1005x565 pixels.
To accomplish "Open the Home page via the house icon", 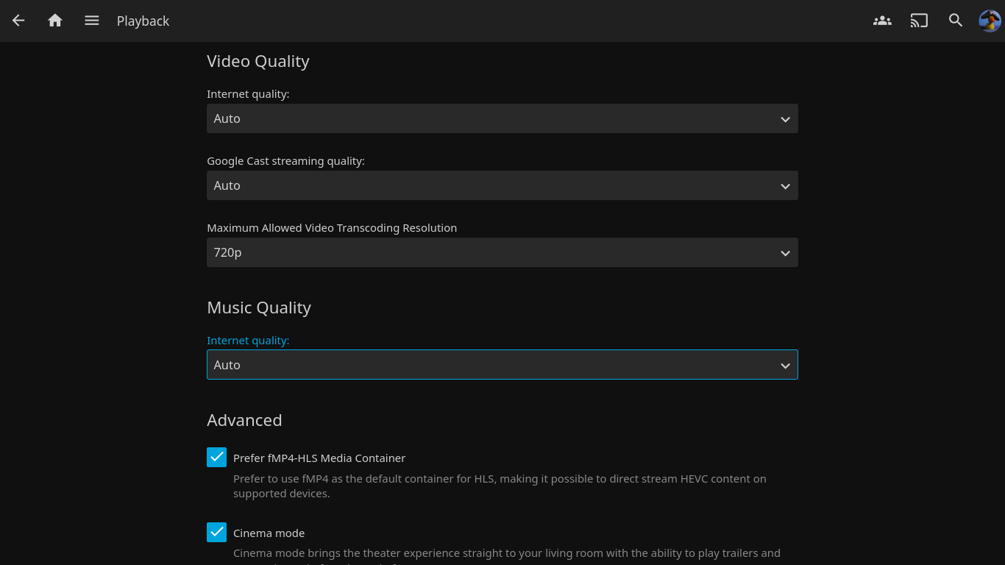I will [55, 21].
